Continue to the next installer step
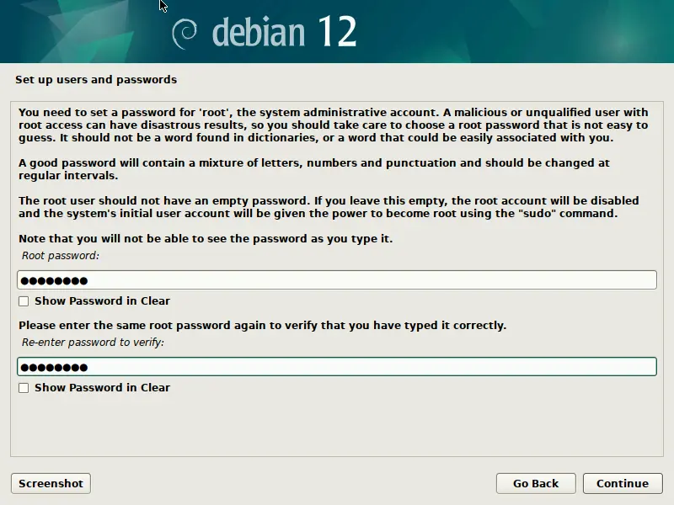This screenshot has width=674, height=505. [x=622, y=483]
